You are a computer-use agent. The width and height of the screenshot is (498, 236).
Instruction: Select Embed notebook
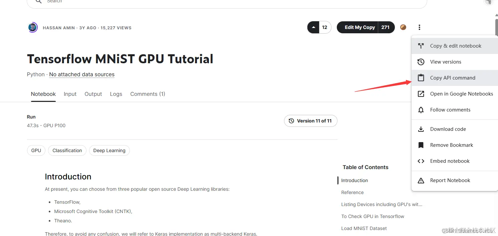coord(455,161)
